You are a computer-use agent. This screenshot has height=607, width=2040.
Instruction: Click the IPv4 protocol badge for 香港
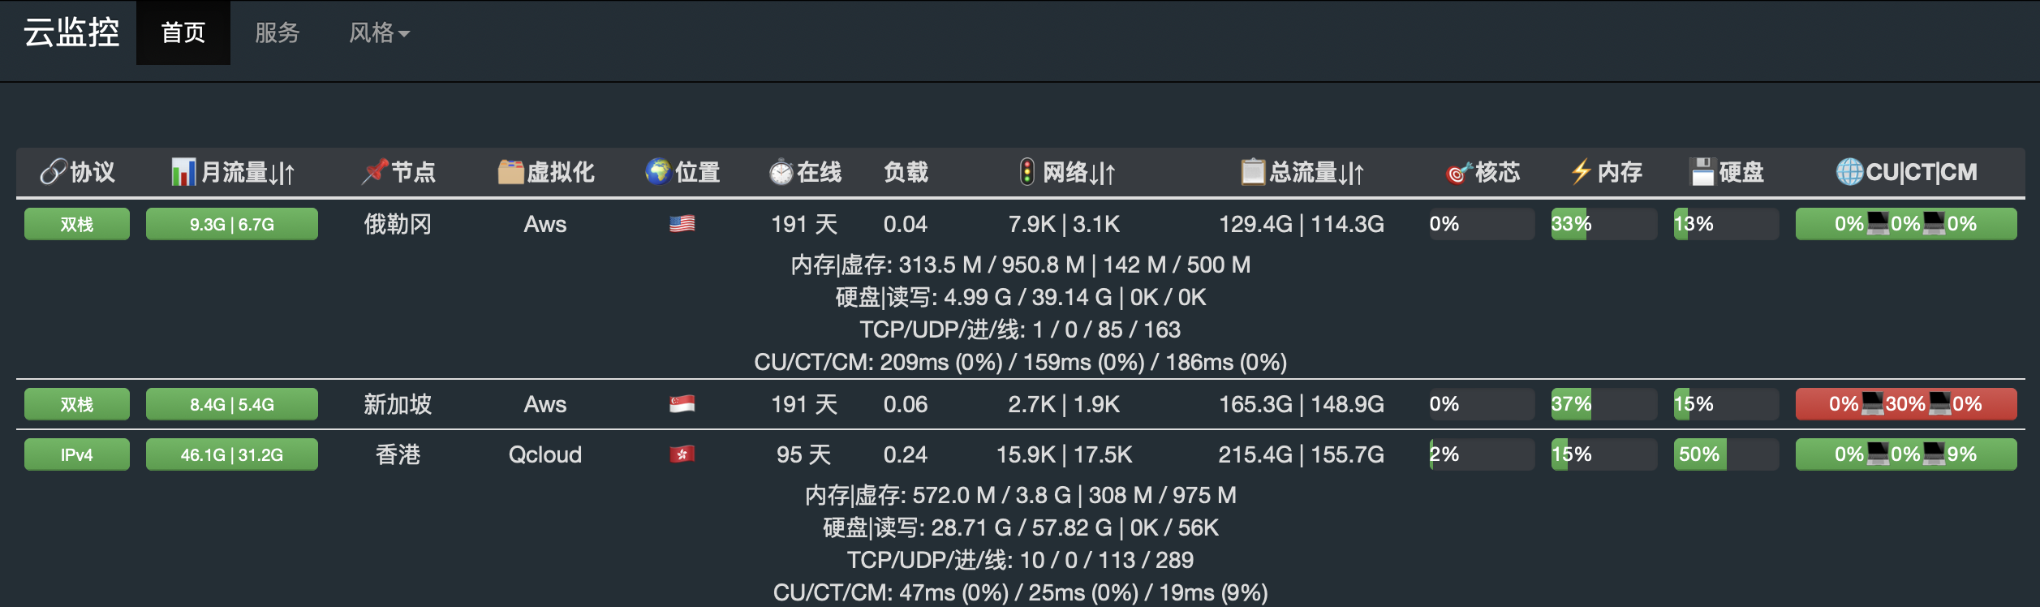pos(77,454)
